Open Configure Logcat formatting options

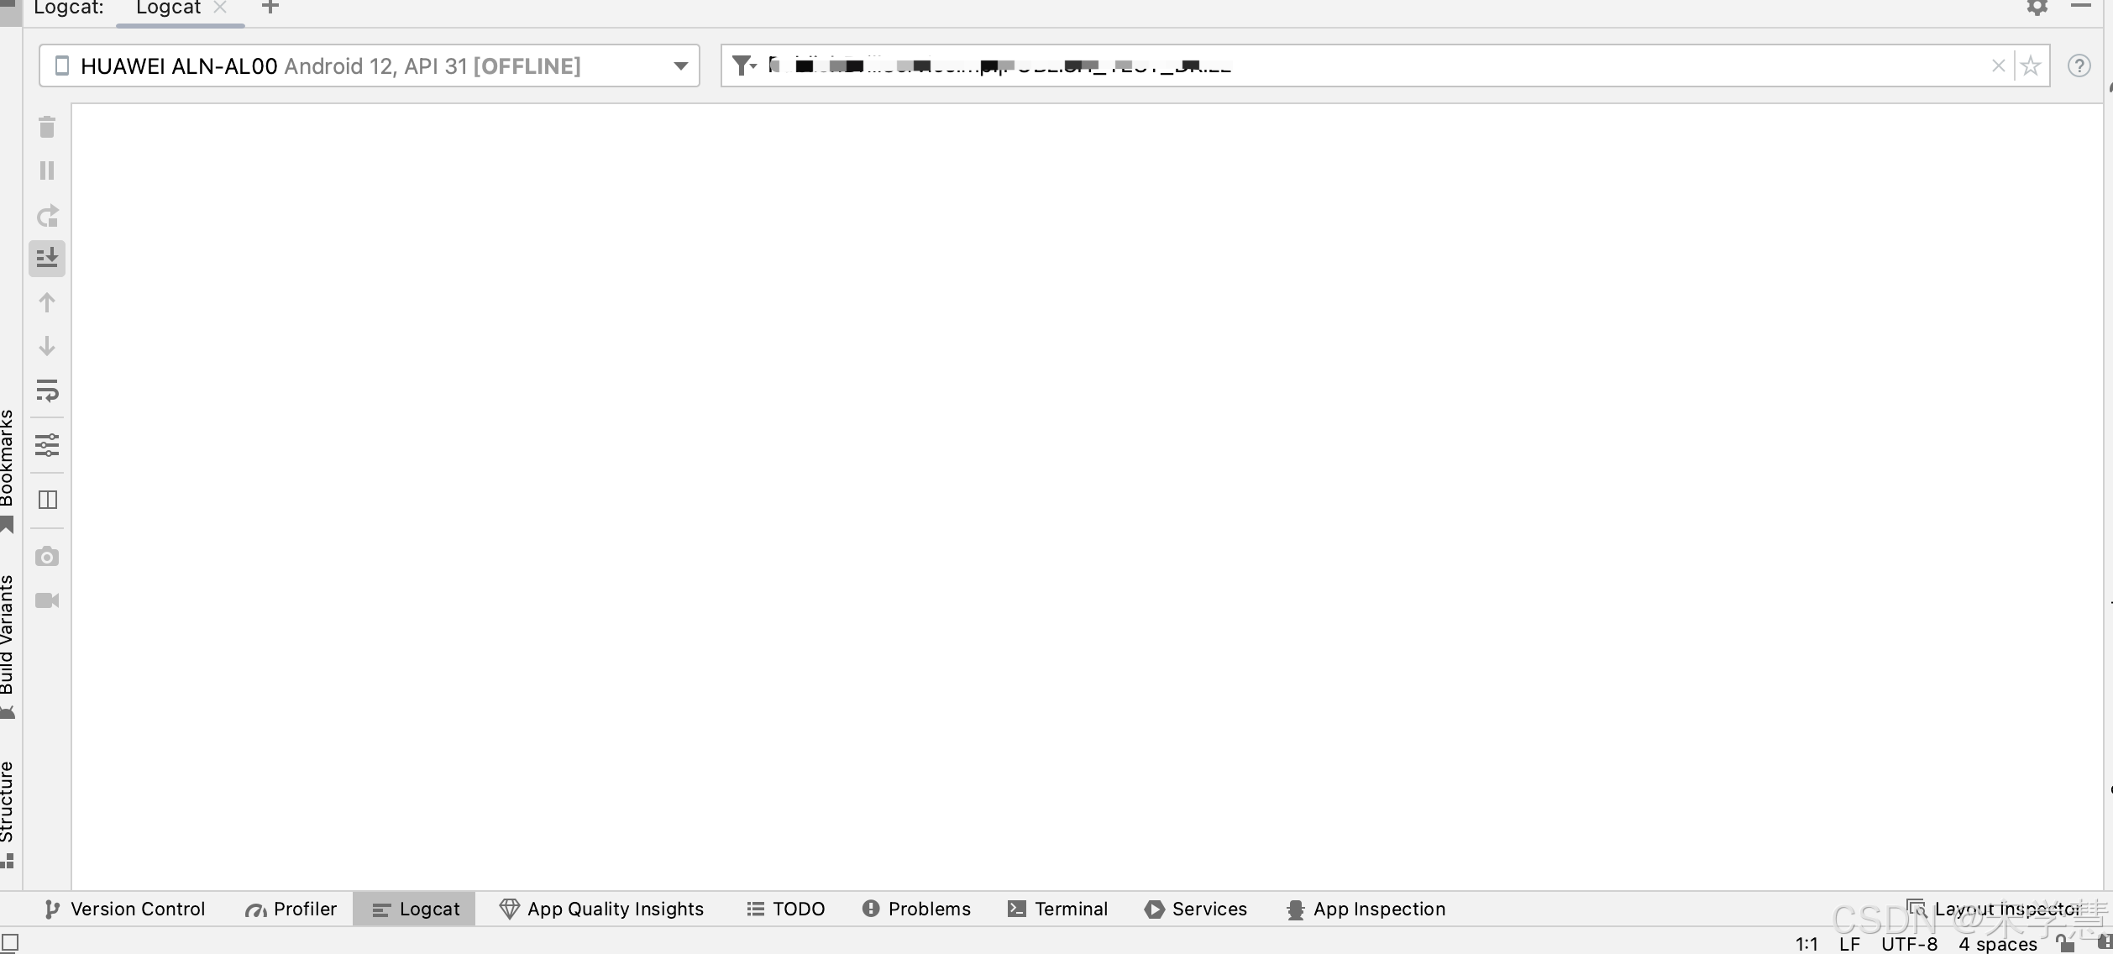coord(47,445)
